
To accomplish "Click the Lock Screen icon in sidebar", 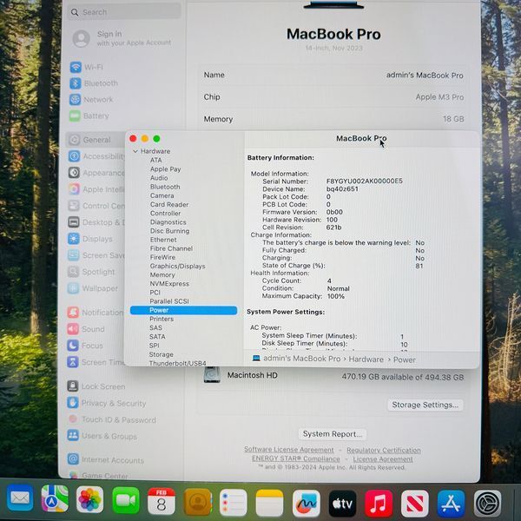I will (73, 386).
